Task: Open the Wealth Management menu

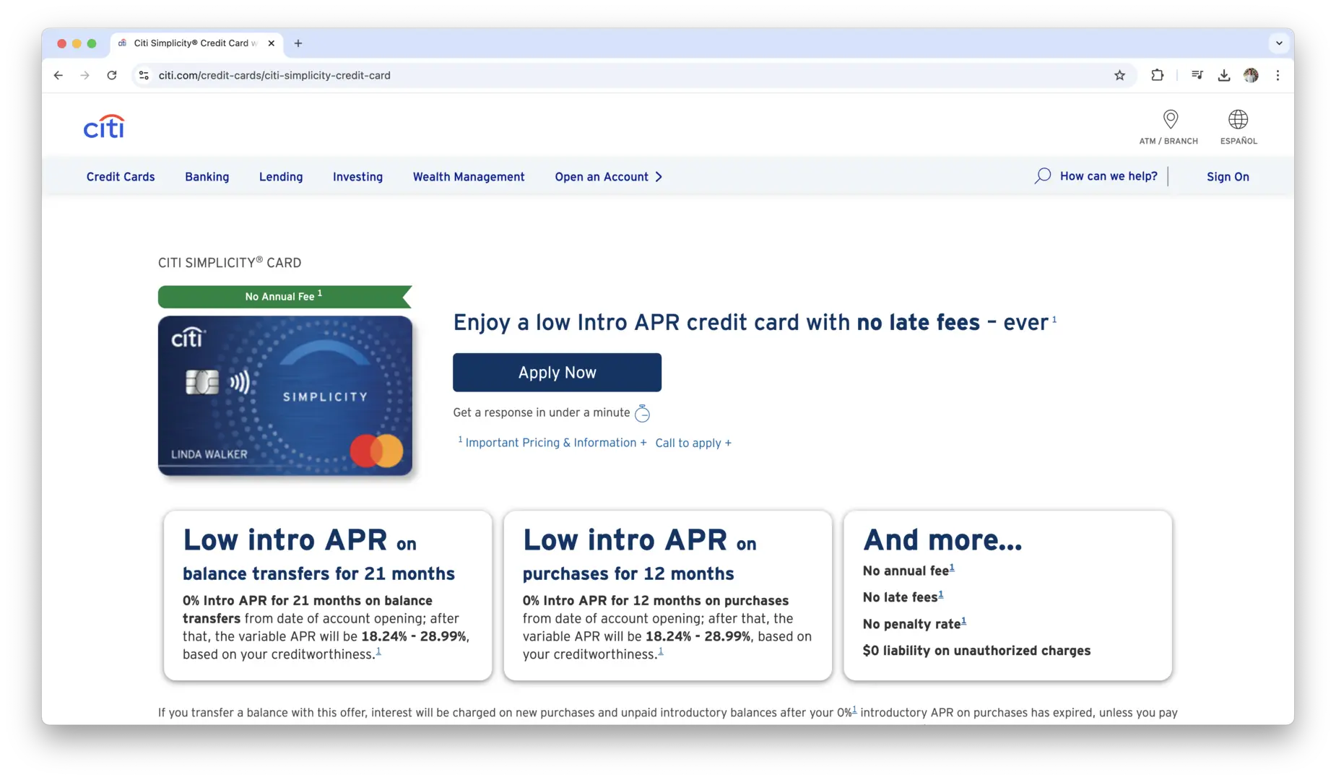Action: (469, 177)
